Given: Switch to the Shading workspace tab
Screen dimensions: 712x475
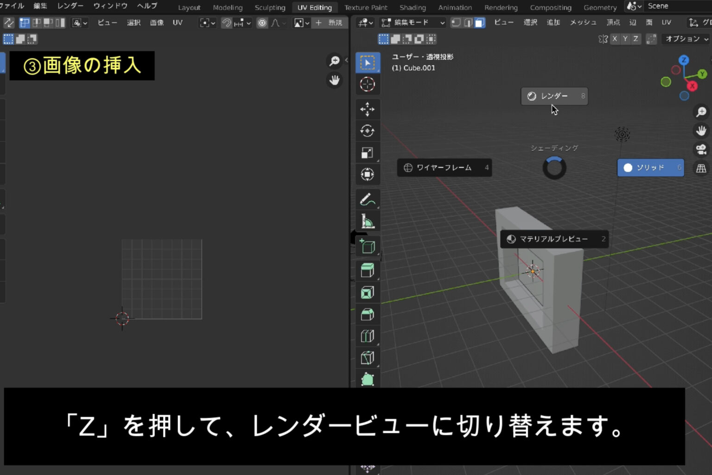Looking at the screenshot, I should click(x=412, y=7).
